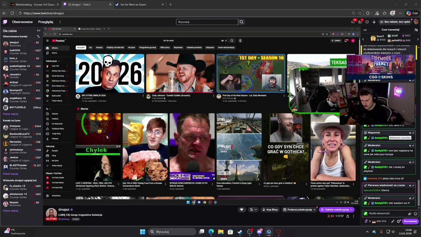Select the dmajszi Twitch browser tab

[x=87, y=5]
